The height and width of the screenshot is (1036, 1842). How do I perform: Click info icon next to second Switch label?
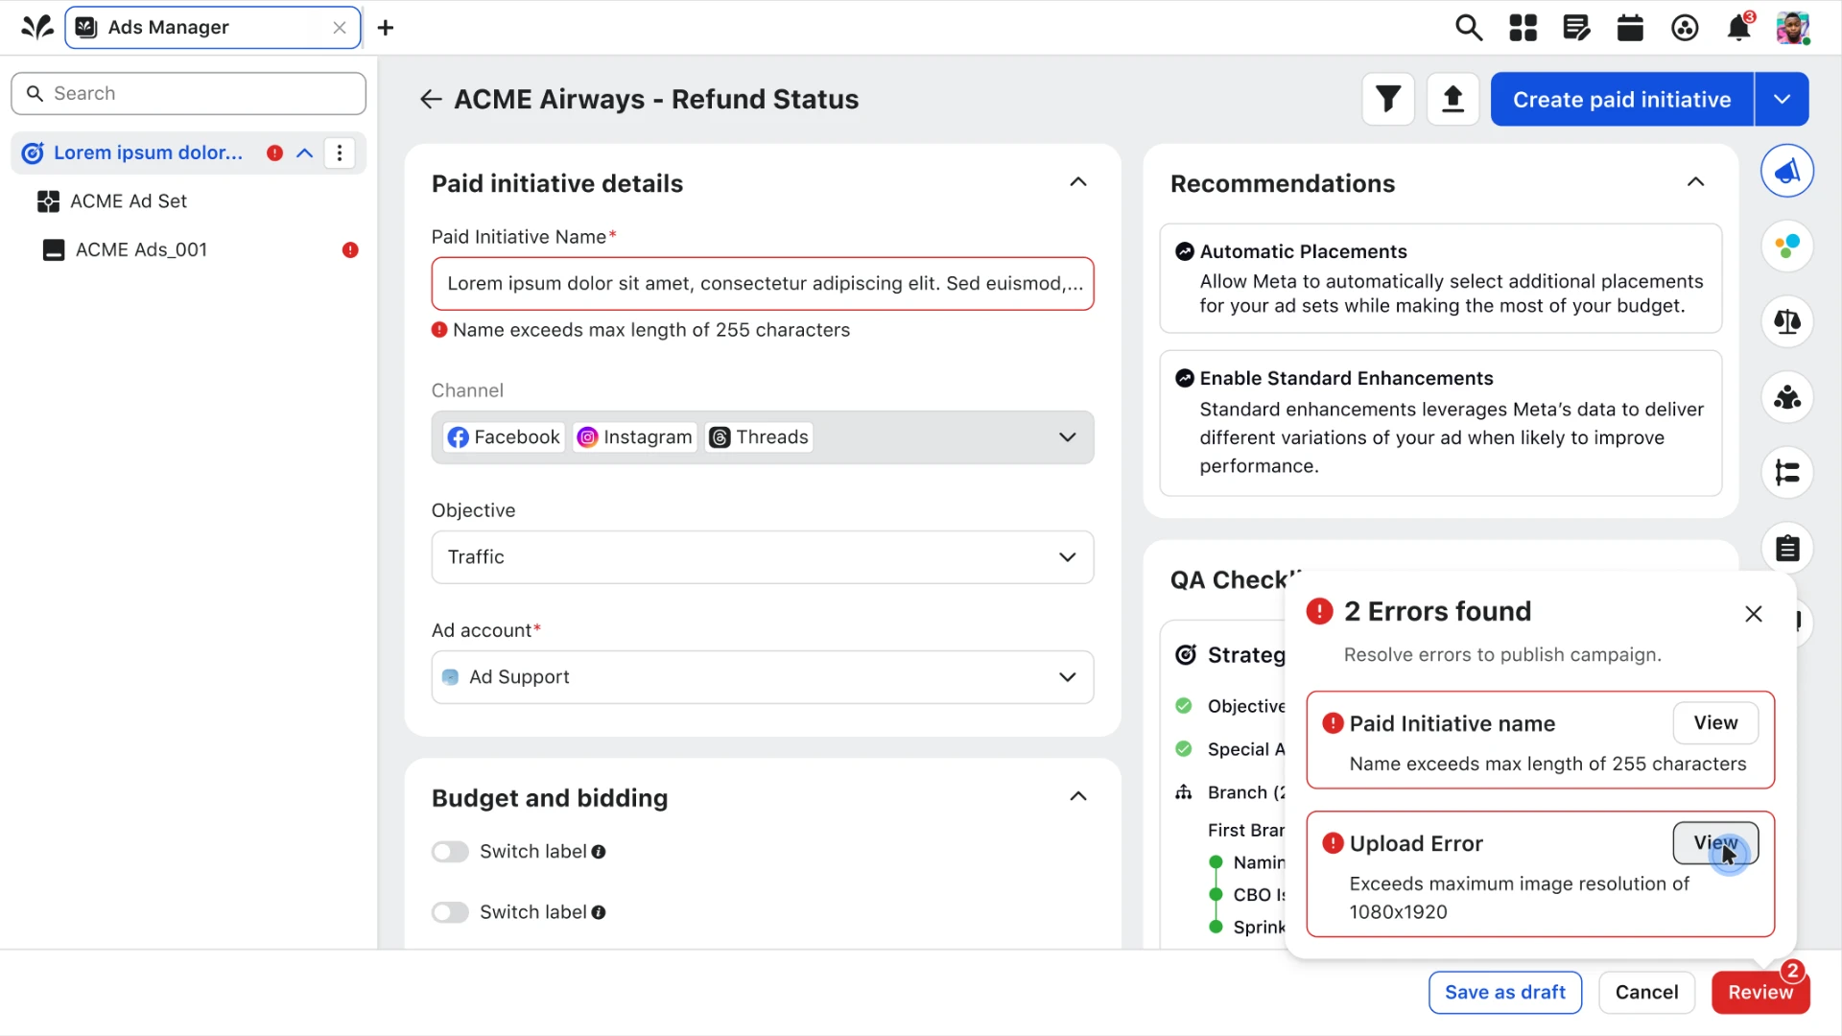tap(599, 912)
